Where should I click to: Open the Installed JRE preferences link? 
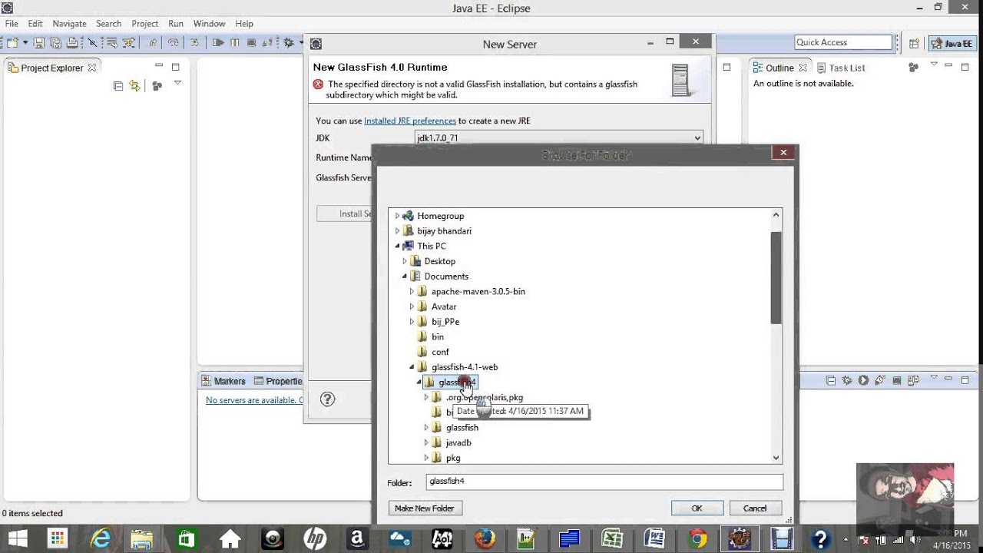pos(409,121)
